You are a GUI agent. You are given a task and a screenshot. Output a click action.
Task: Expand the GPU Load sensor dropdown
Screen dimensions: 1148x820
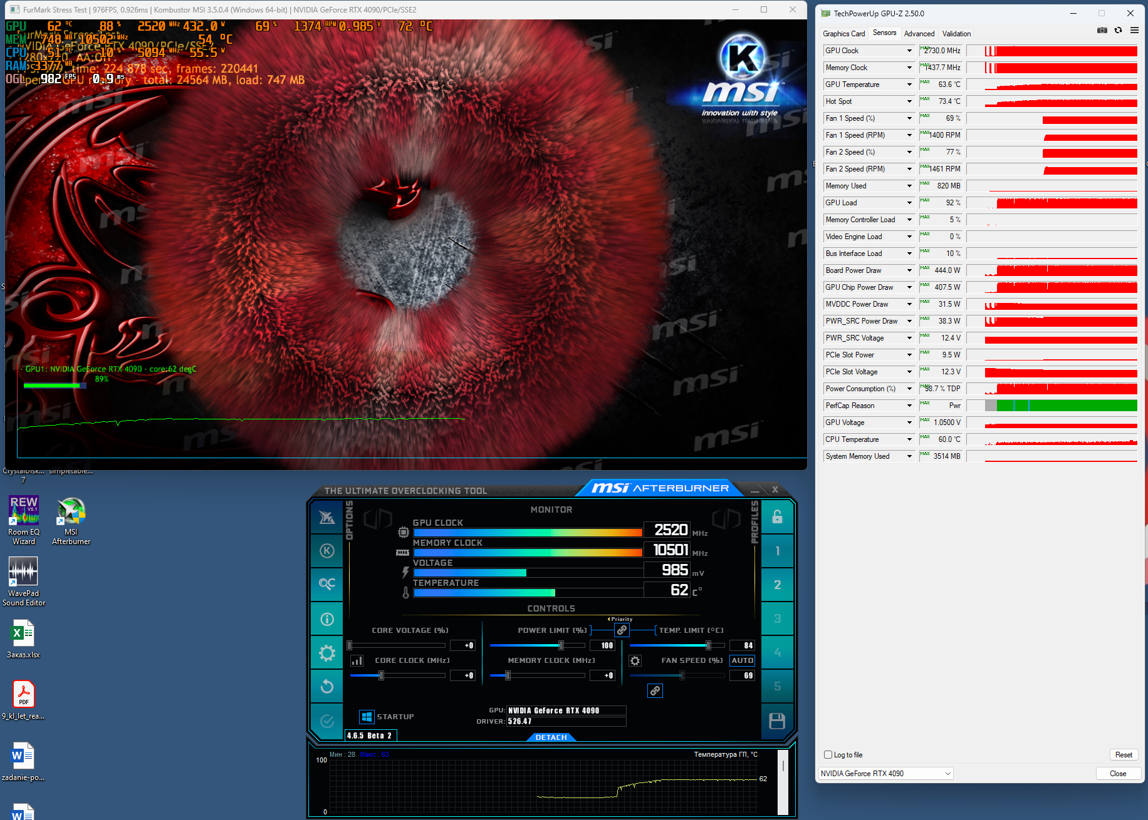tap(909, 203)
